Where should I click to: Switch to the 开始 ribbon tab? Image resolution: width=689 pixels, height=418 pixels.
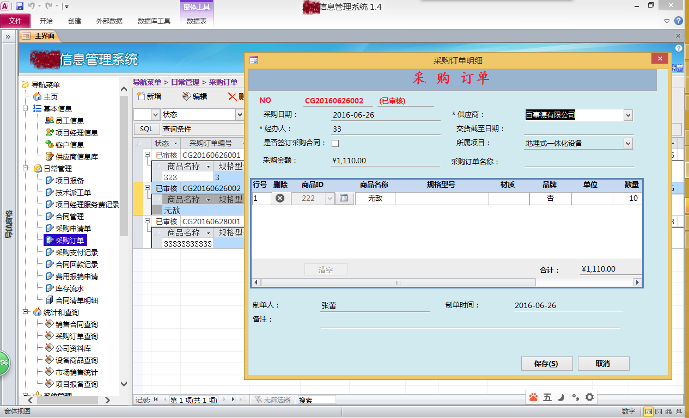(x=46, y=21)
